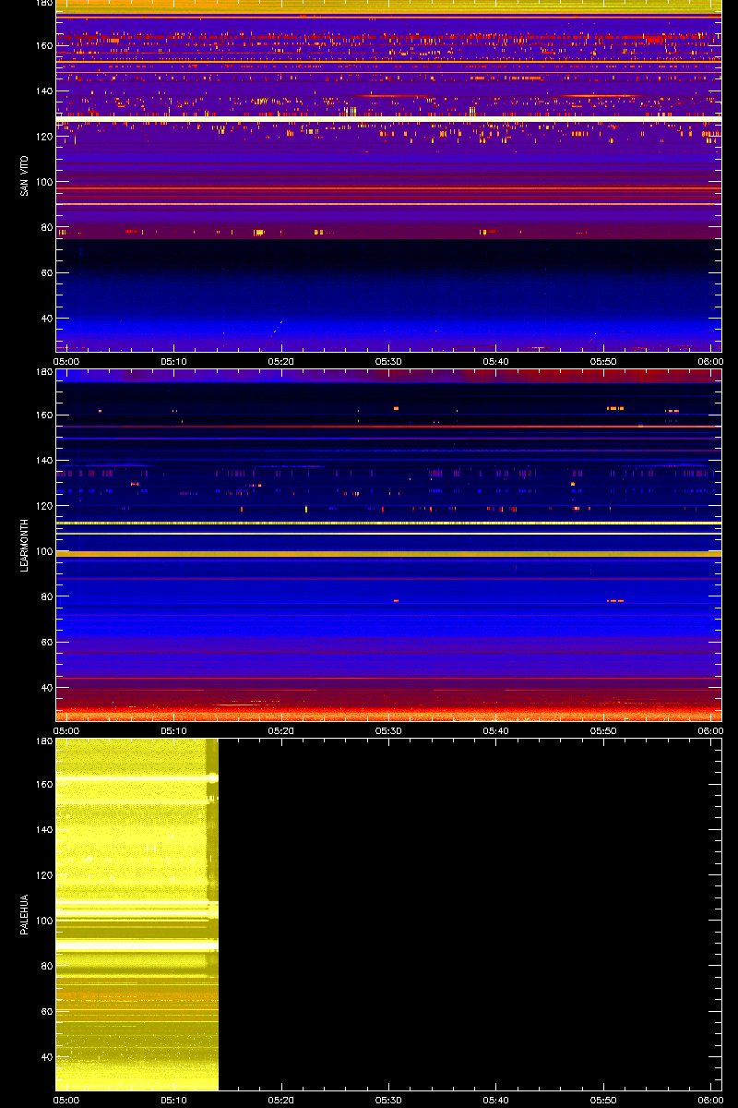Click 160 frequency tick on San Vito axis
Screen dimensions: 738x1108
point(43,45)
